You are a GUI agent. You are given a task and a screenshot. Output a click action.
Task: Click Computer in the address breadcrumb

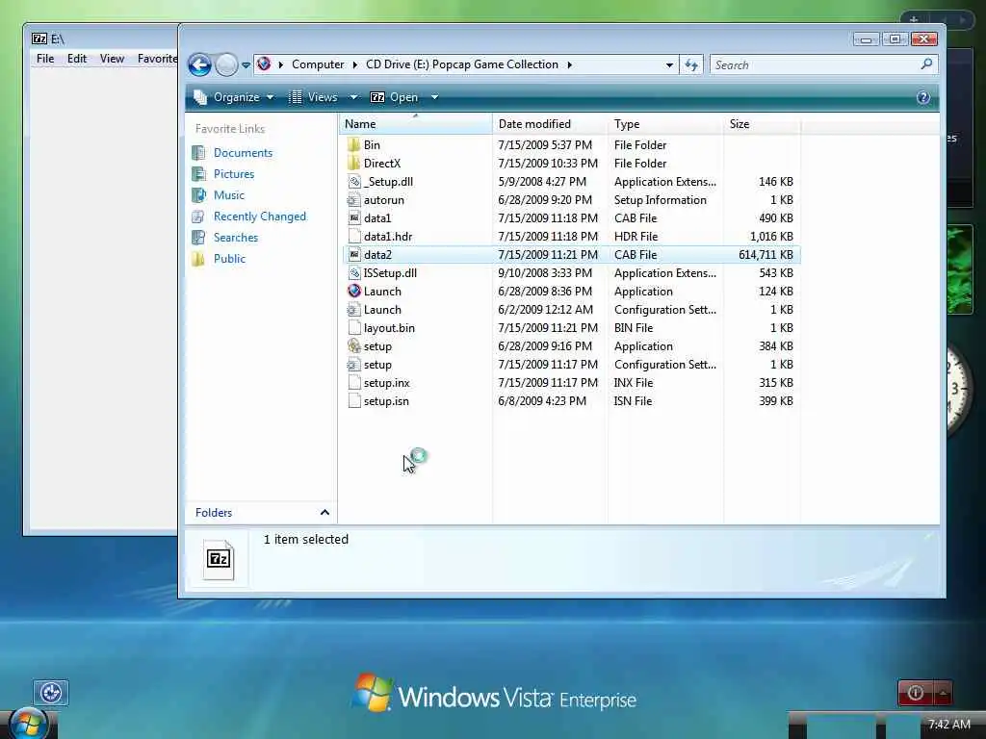(318, 64)
